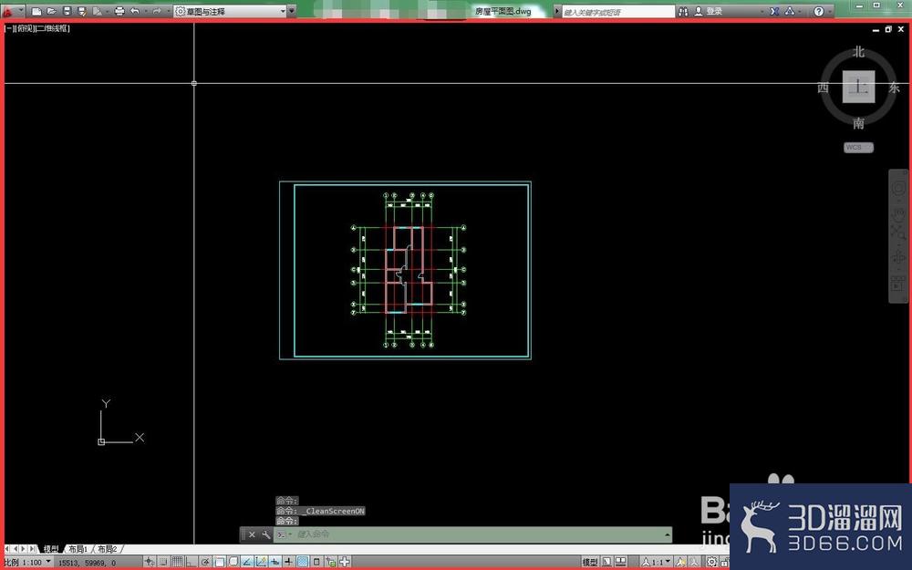
Task: Click the keyword search input field
Action: [618, 12]
